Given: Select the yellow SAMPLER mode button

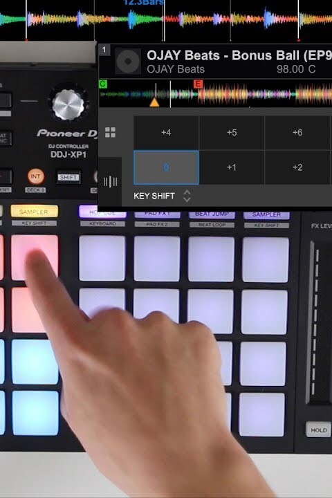Looking at the screenshot, I should [34, 212].
